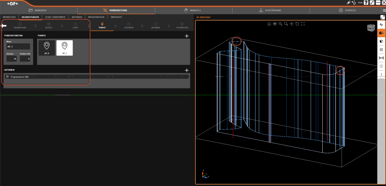Screen dimensions: 386x186
Task: Open the hamburger menu at top right
Action: pyautogui.click(x=384, y=10)
